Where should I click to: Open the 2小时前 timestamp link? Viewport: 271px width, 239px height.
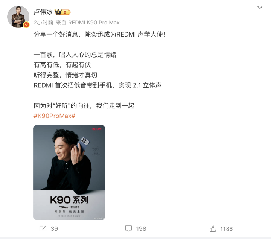click(43, 23)
